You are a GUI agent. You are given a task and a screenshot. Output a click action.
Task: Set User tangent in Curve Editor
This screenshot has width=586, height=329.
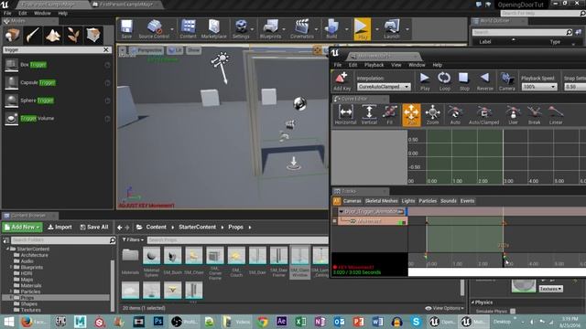pyautogui.click(x=513, y=114)
